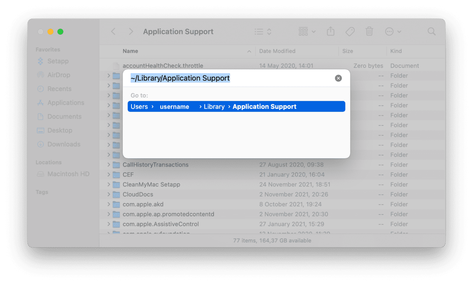Change list view style selector
Image resolution: width=473 pixels, height=284 pixels.
click(x=263, y=32)
